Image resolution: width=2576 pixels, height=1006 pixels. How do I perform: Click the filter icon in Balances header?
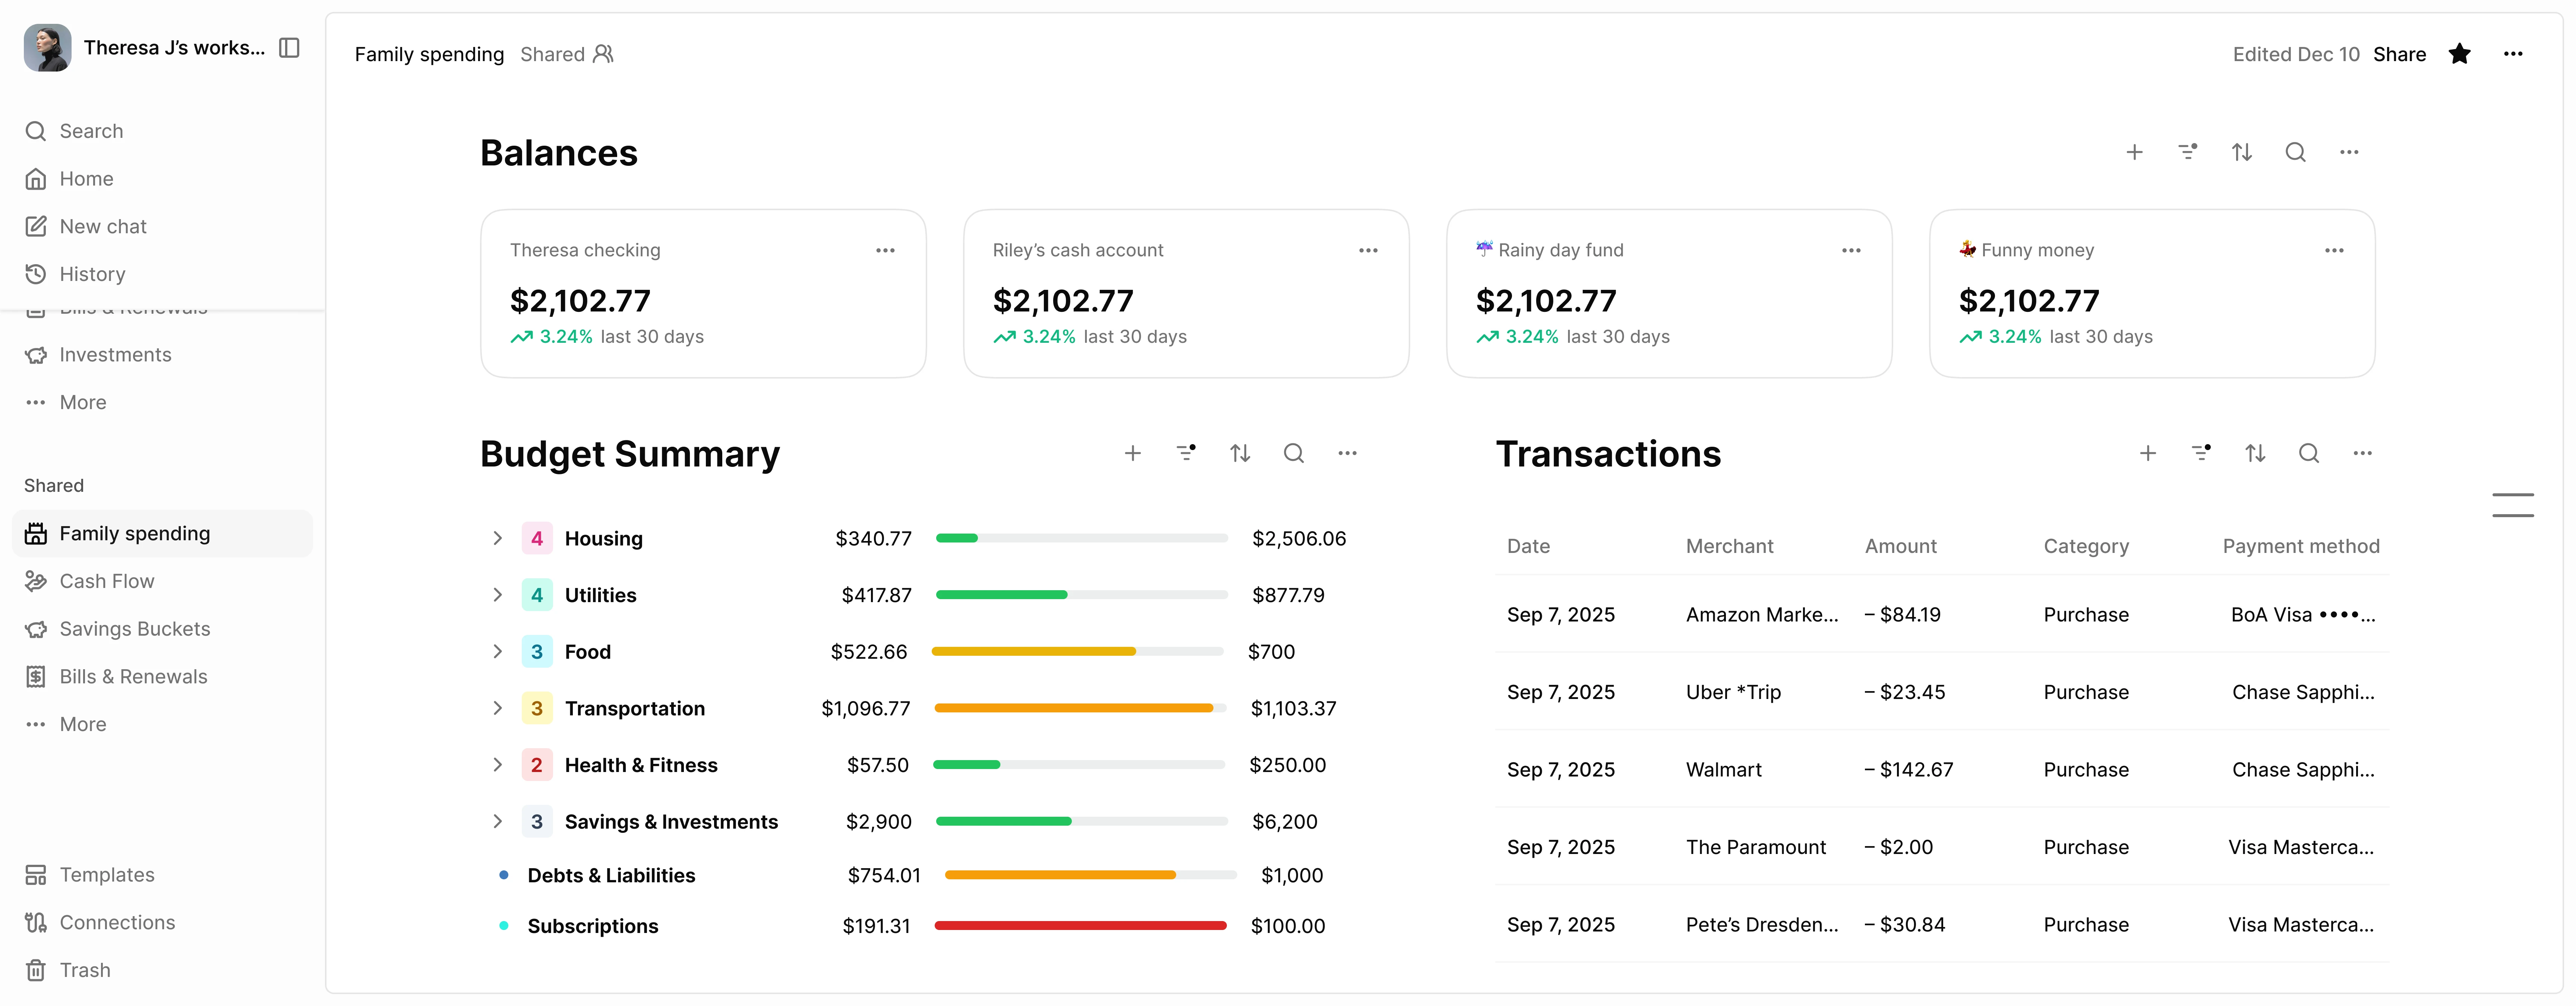click(2187, 152)
